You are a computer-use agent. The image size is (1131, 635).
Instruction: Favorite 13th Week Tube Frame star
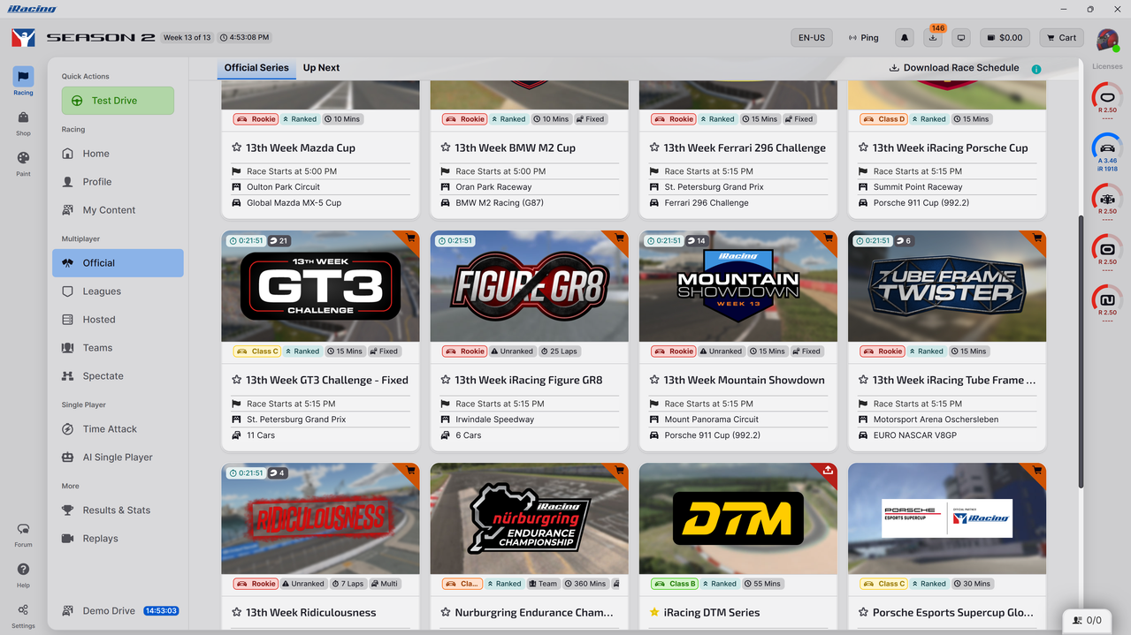862,380
